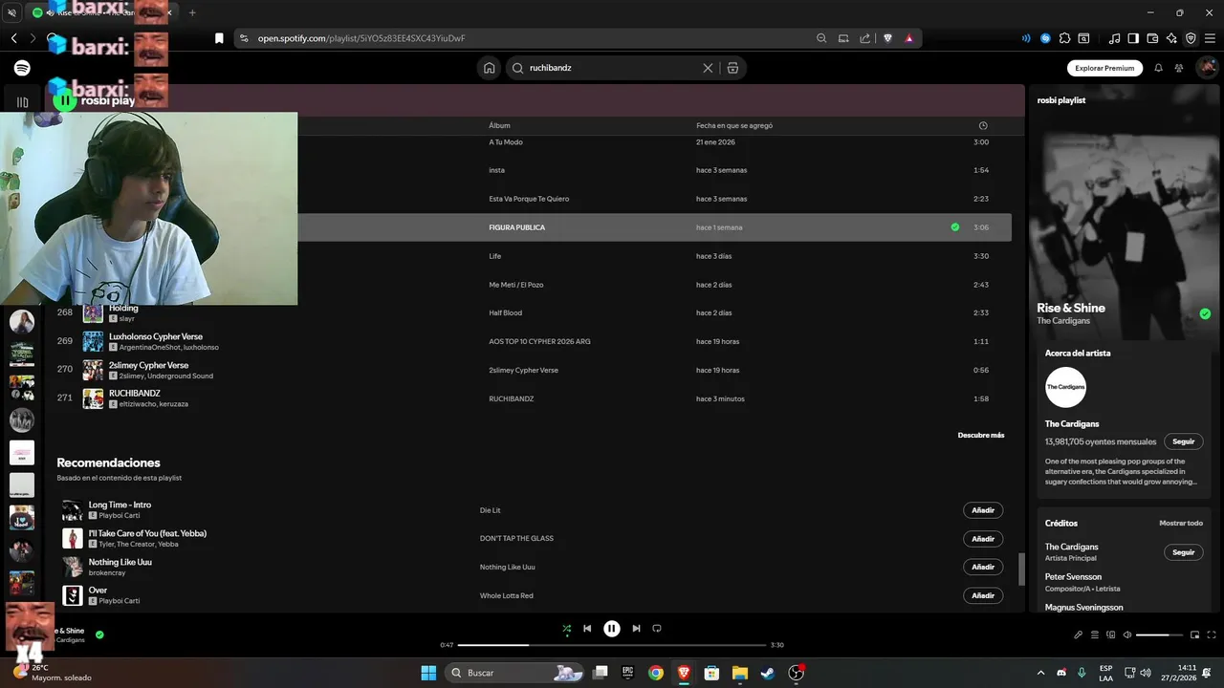Screen dimensions: 1224x688
Task: Open the Connect to a device icon
Action: click(1111, 634)
